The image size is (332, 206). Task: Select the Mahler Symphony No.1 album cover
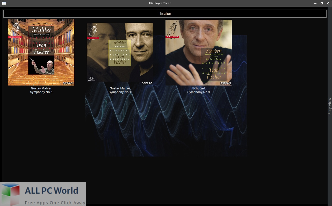pyautogui.click(x=120, y=52)
